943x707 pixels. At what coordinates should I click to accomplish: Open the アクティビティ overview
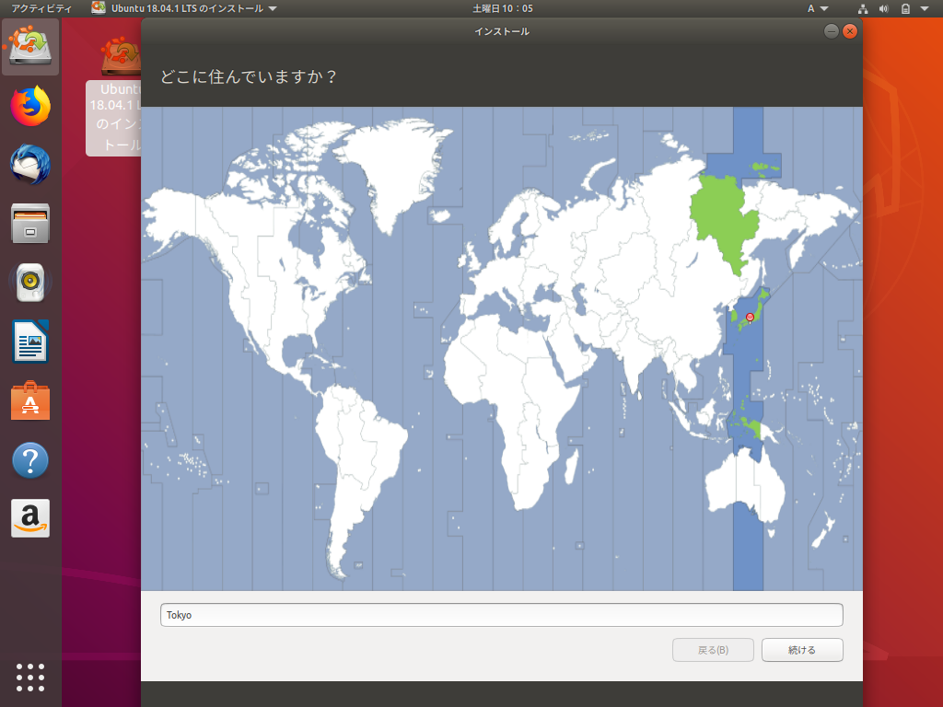(x=41, y=8)
